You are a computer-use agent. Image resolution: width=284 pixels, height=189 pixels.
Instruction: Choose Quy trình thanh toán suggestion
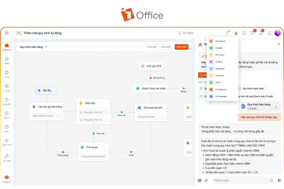tap(252, 89)
